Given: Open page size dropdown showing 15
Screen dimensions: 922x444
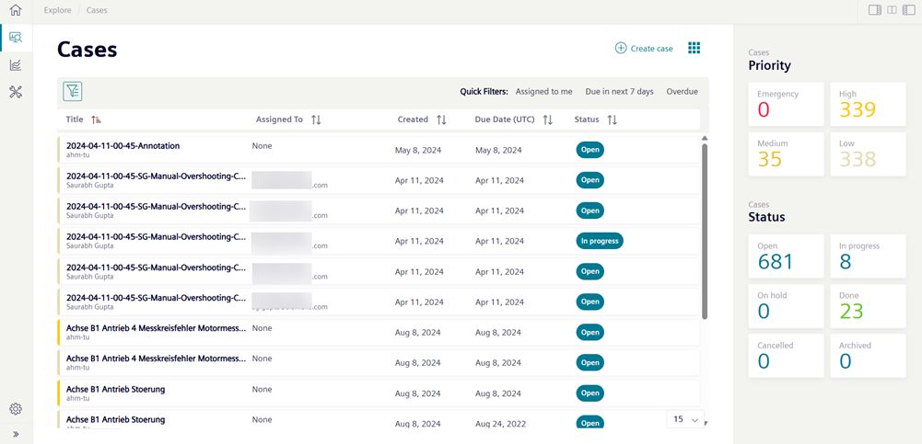Looking at the screenshot, I should click(685, 419).
